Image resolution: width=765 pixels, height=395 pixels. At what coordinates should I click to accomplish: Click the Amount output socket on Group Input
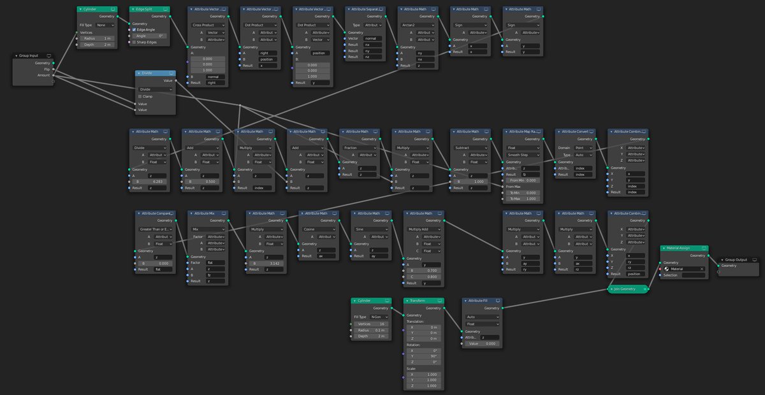pyautogui.click(x=54, y=75)
